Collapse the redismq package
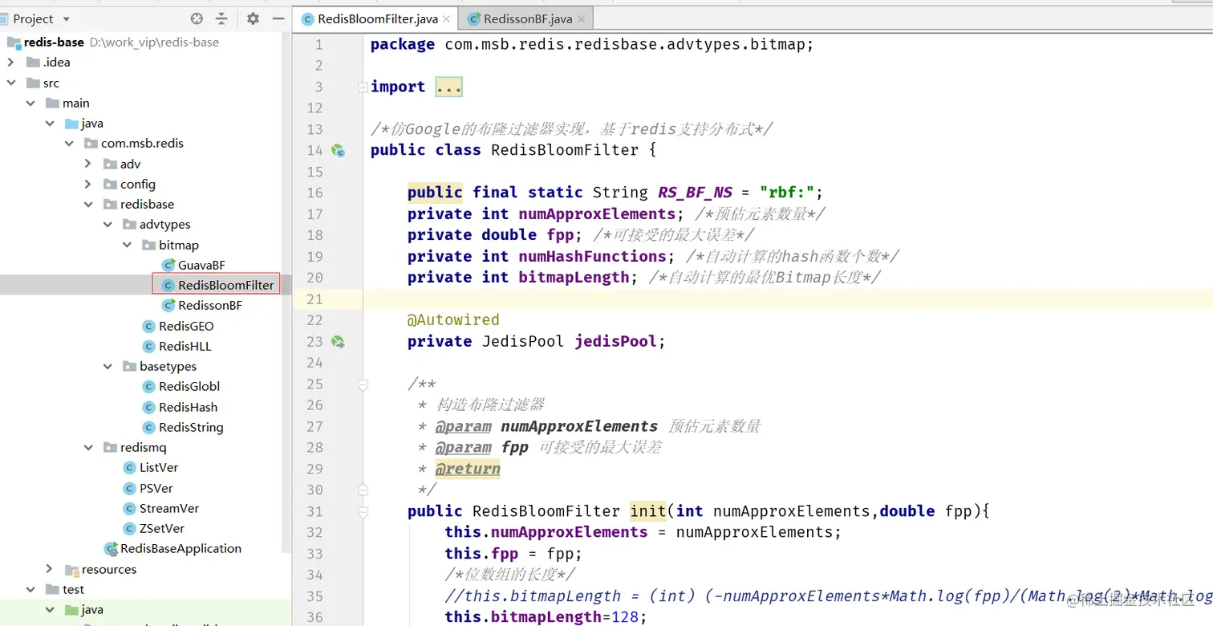Screen dimensions: 1213x626 88,447
